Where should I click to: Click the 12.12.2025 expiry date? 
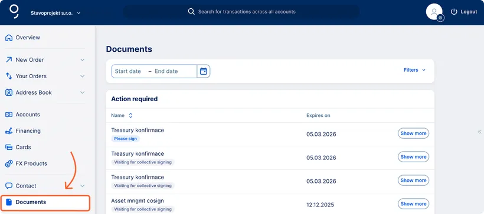[x=320, y=205]
